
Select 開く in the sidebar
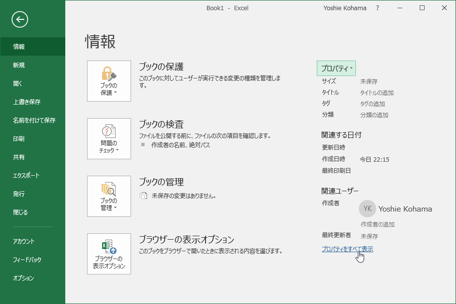point(32,84)
